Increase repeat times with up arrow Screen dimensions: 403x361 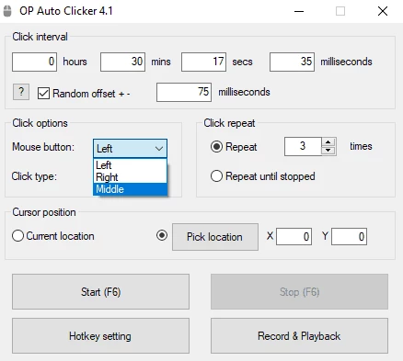click(328, 142)
